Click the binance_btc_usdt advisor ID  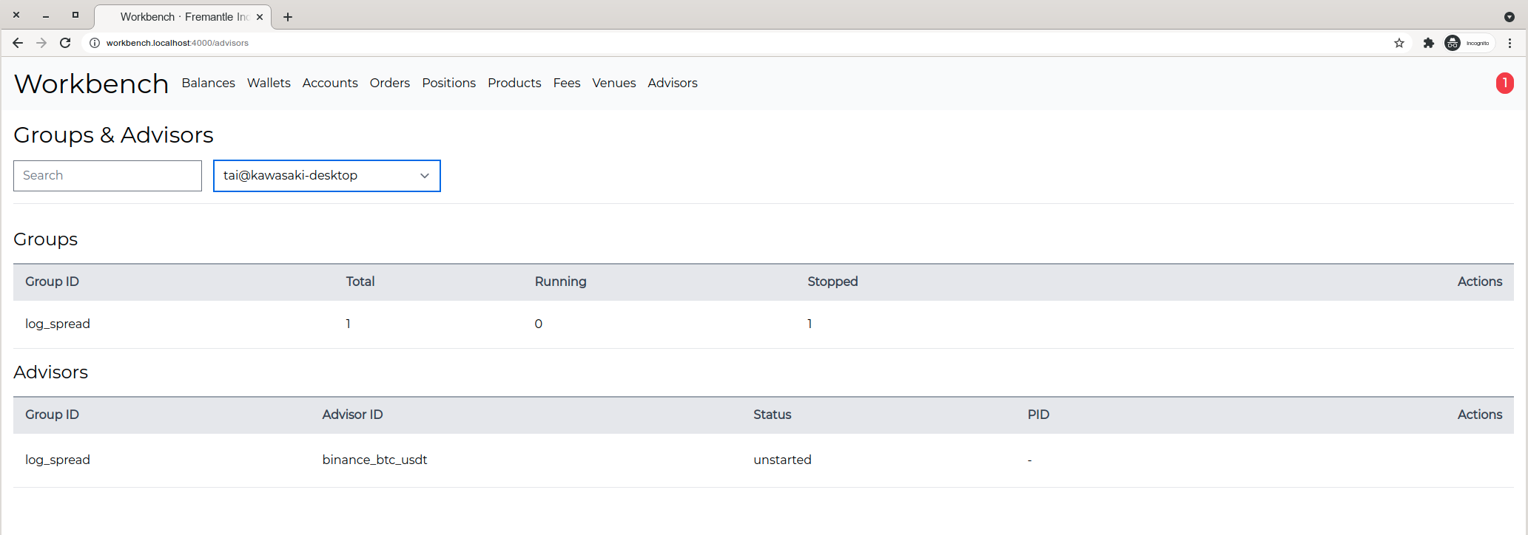pos(375,460)
